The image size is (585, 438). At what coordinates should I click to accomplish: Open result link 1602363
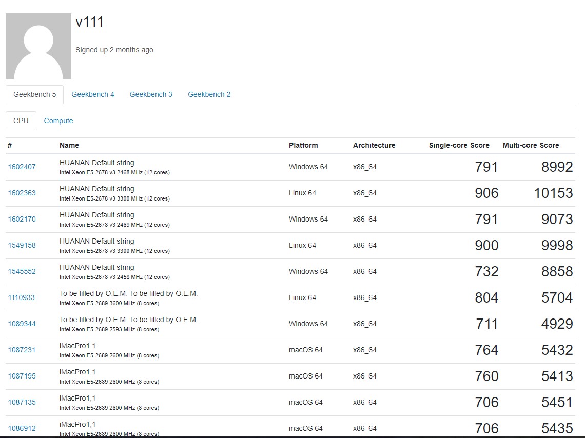coord(22,193)
